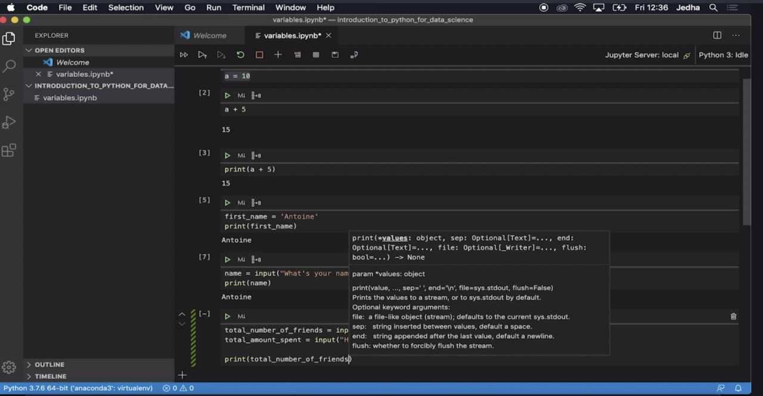Image resolution: width=763 pixels, height=396 pixels.
Task: Run cell 5 containing first_name
Action: [x=227, y=203]
